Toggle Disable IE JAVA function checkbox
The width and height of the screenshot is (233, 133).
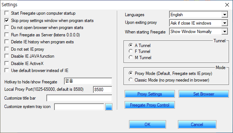point(7,56)
